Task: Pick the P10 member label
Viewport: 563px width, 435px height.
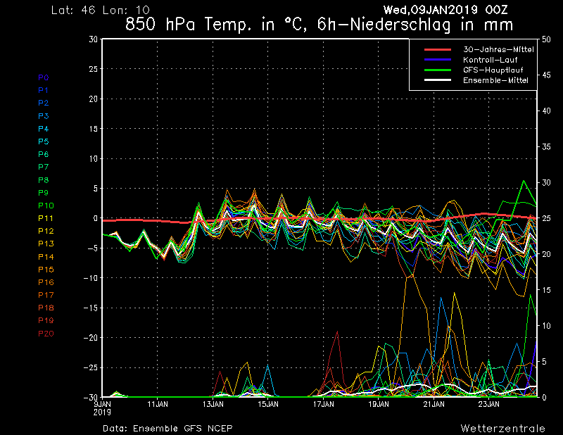Action: pos(46,206)
